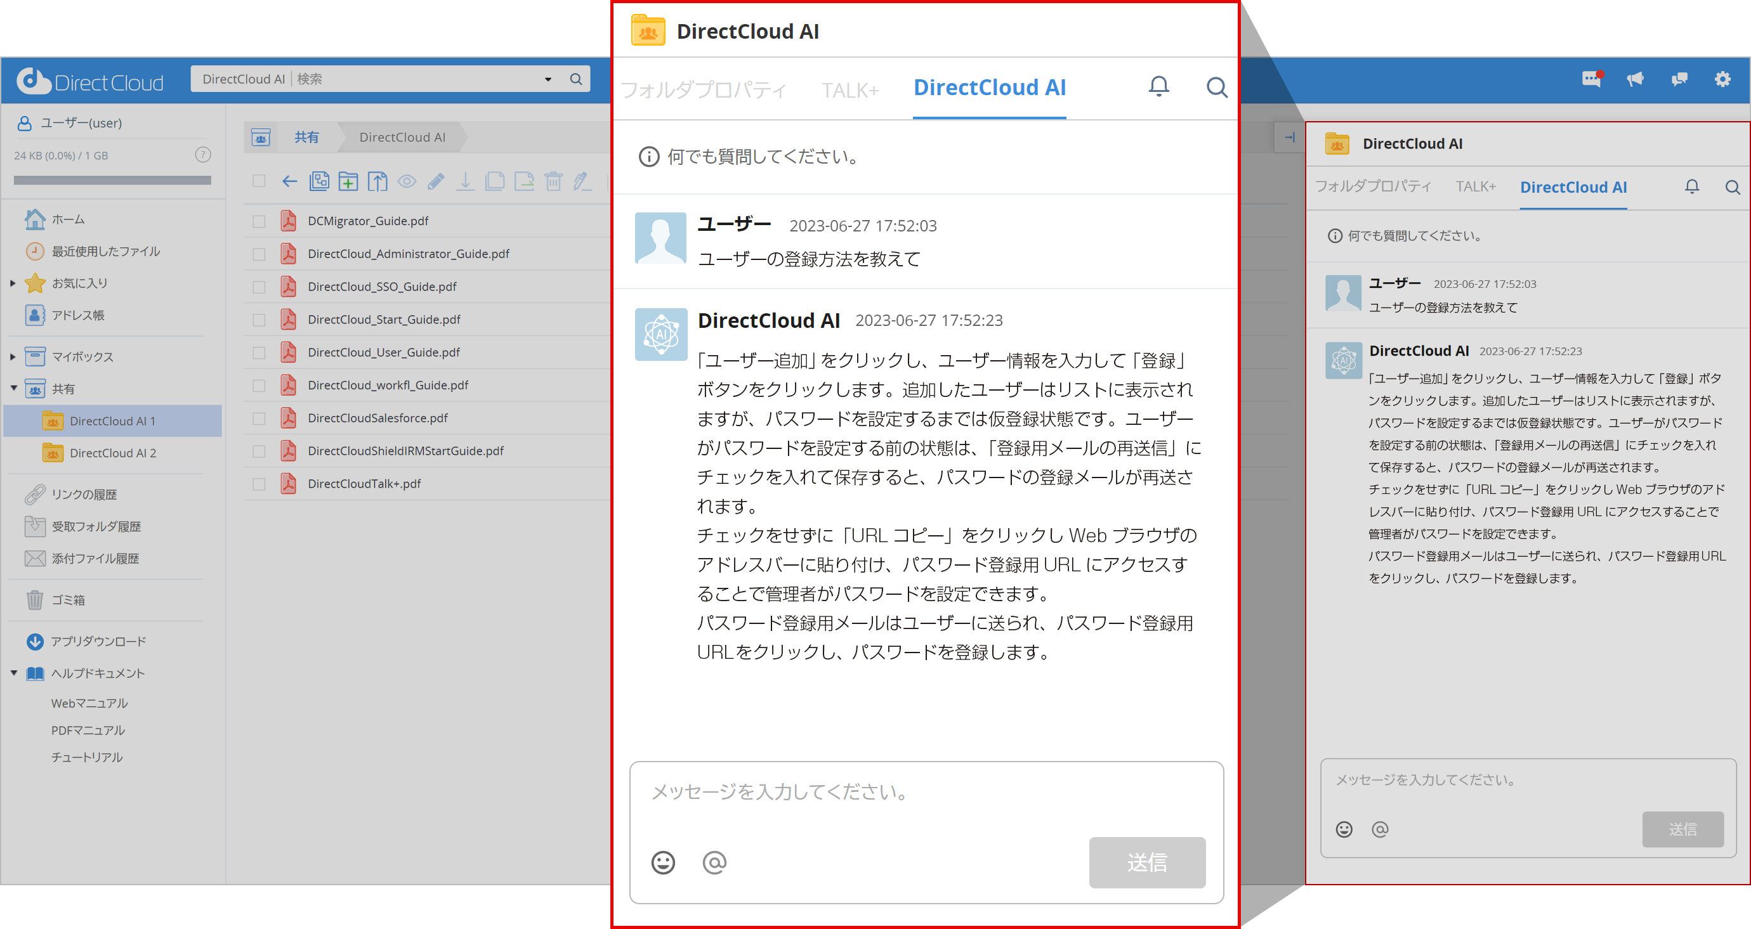Expand the お気に入り tree arrow

13,283
